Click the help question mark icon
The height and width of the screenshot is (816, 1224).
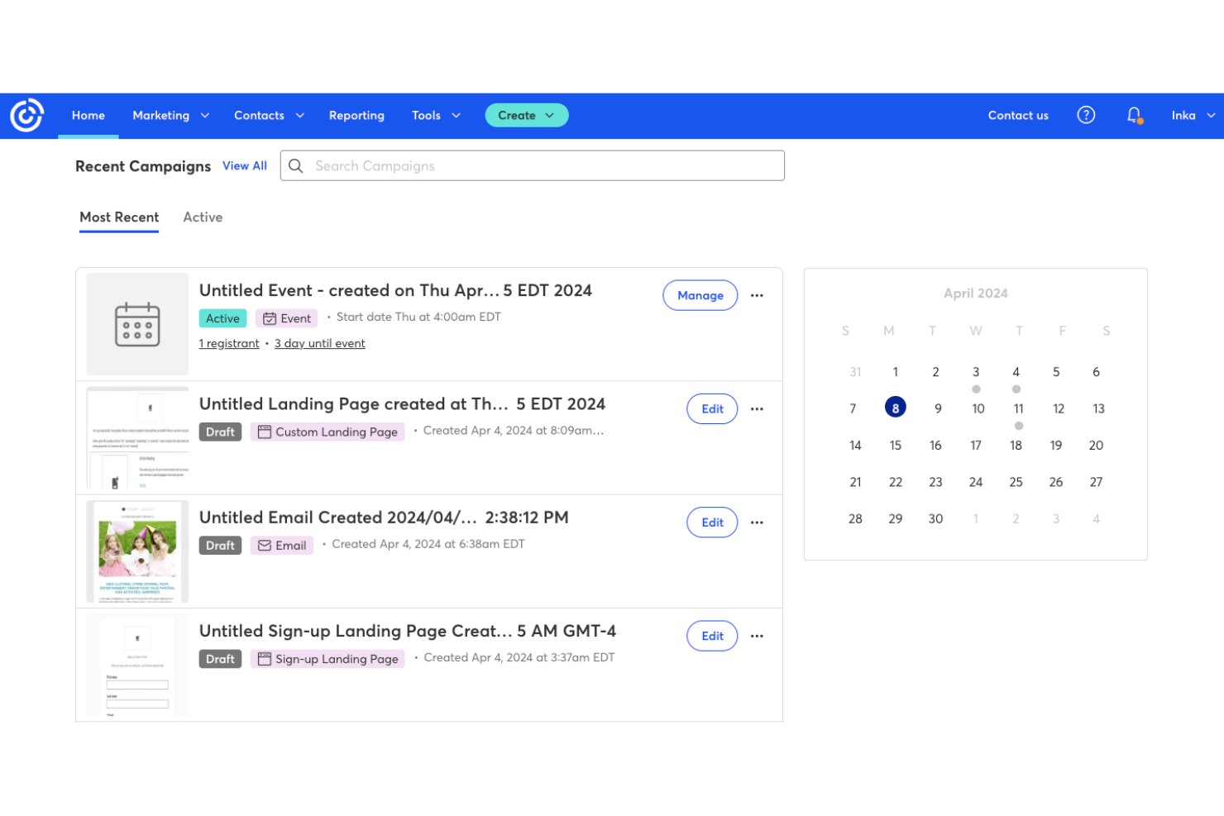[1086, 115]
